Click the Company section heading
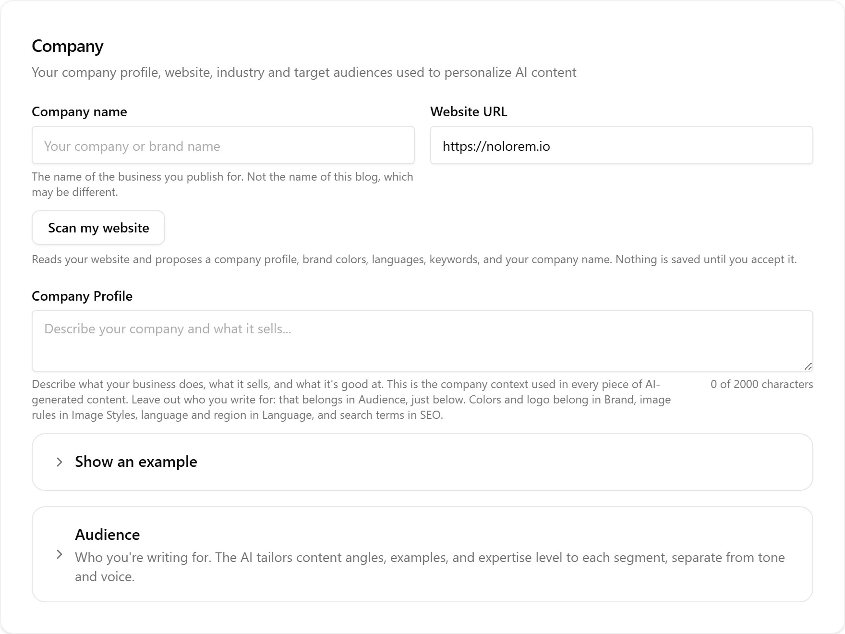This screenshot has width=845, height=634. pyautogui.click(x=68, y=46)
